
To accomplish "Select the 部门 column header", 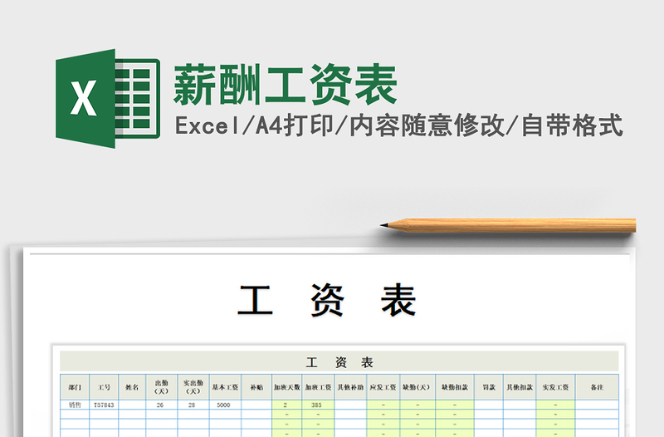I will coord(75,387).
